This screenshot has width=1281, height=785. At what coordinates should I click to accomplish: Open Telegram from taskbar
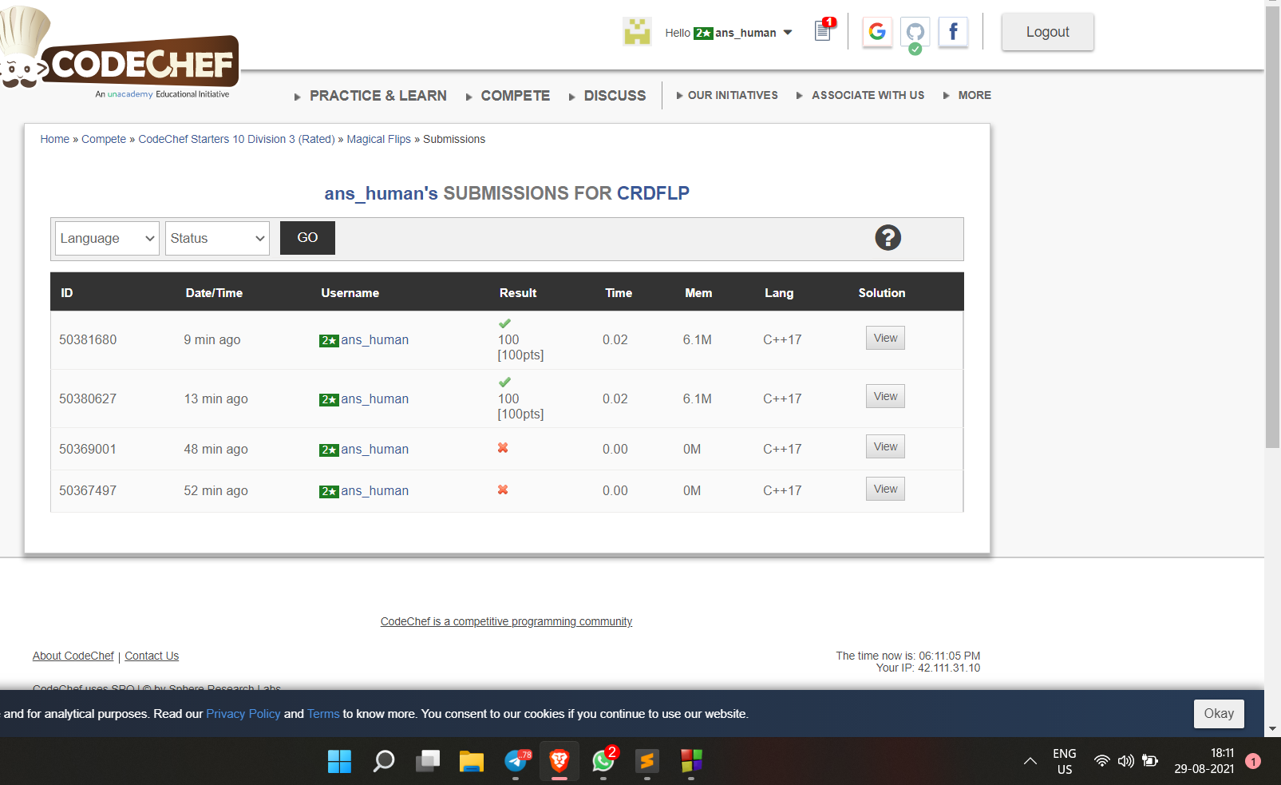pyautogui.click(x=516, y=761)
